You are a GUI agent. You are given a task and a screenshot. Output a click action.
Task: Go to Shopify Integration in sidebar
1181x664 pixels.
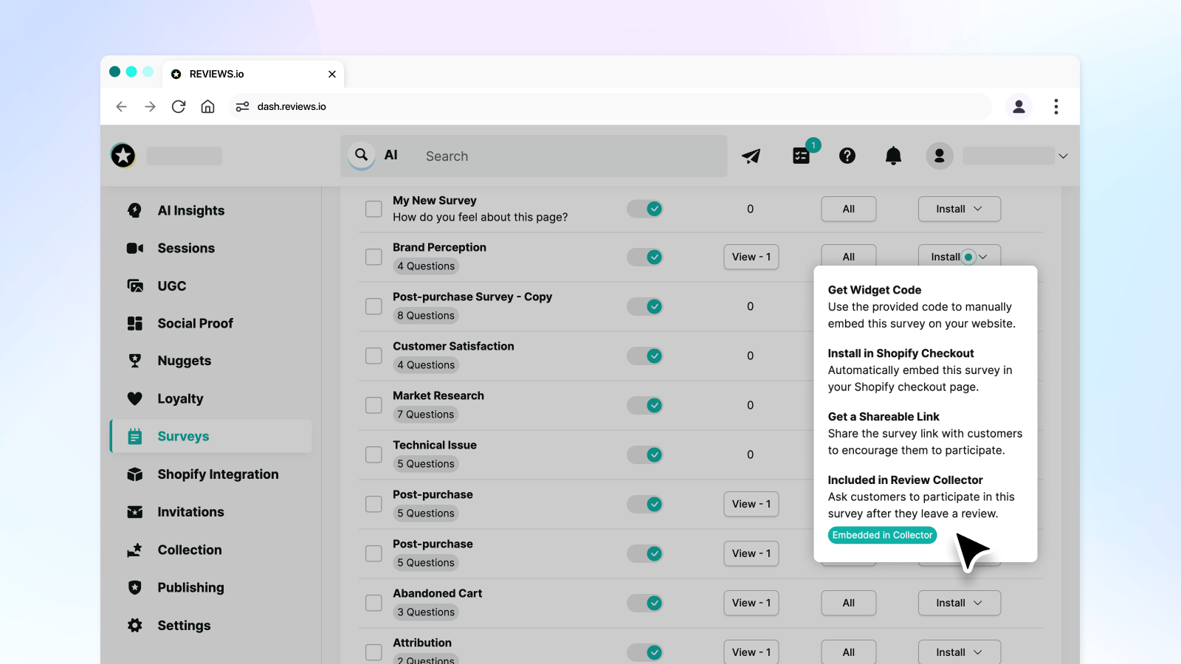tap(218, 474)
